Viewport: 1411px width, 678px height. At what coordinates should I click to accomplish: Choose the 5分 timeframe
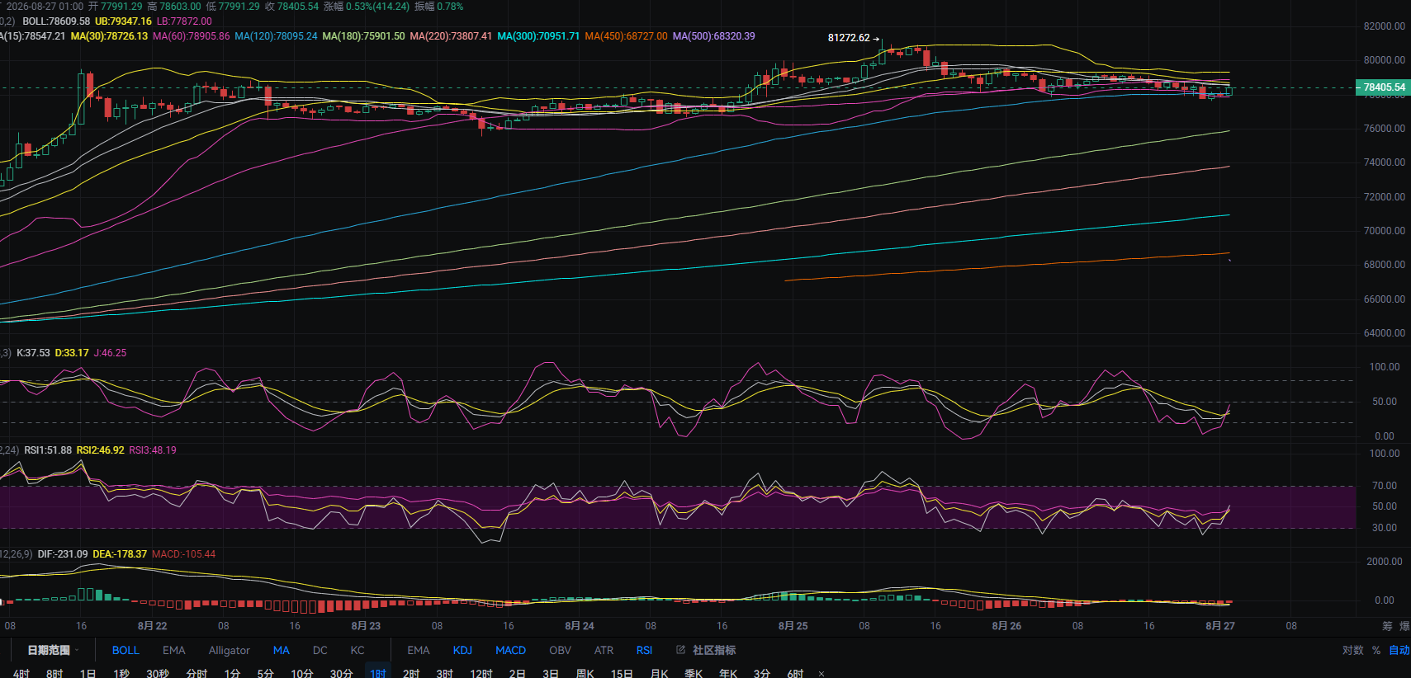click(265, 673)
